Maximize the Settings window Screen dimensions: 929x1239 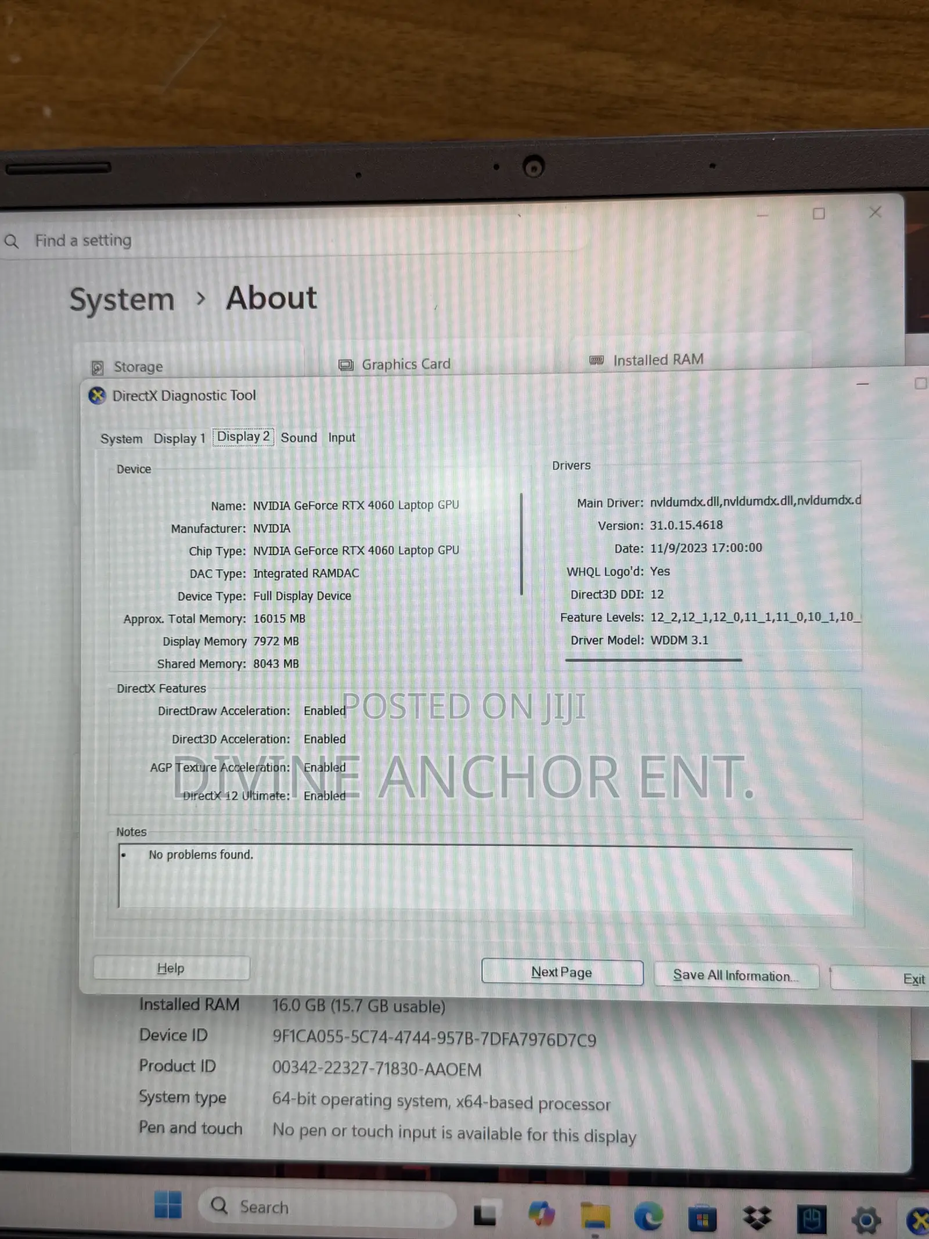(819, 214)
